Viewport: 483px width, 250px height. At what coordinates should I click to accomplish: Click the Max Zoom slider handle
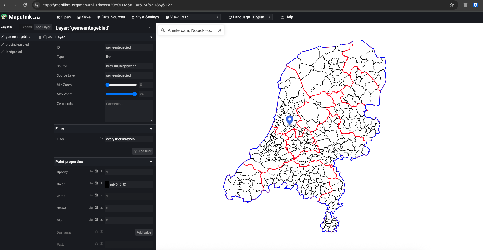(135, 94)
